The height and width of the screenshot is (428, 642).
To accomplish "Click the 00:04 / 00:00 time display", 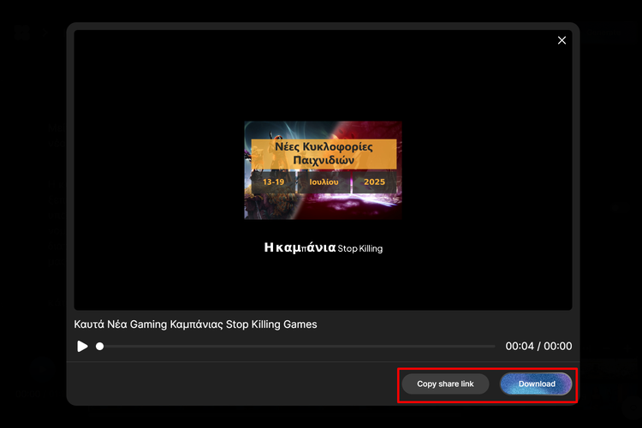I will tap(538, 346).
